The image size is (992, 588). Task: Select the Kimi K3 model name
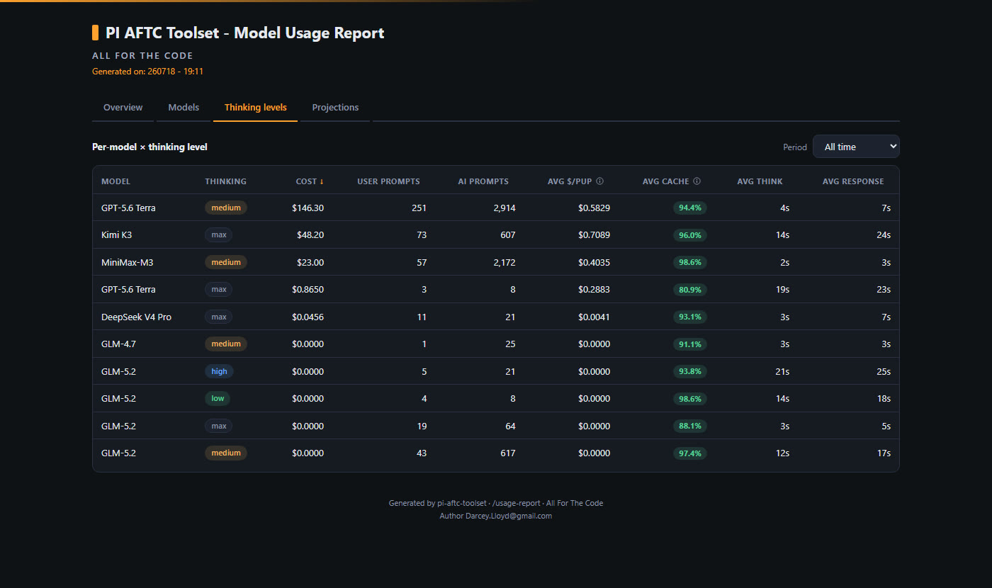coord(117,234)
